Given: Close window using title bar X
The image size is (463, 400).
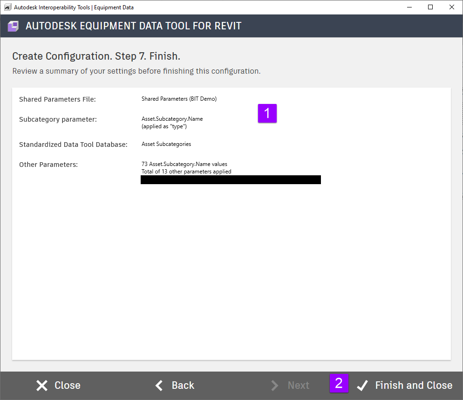Looking at the screenshot, I should pos(451,7).
